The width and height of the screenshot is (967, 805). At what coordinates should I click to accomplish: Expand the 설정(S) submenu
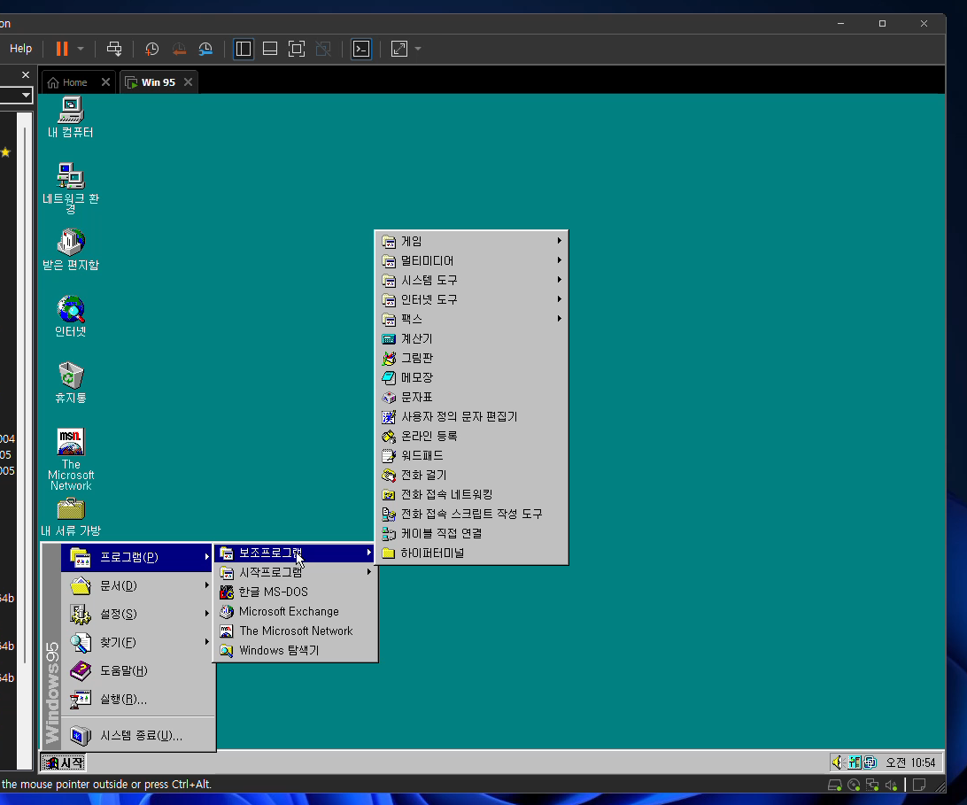click(137, 614)
